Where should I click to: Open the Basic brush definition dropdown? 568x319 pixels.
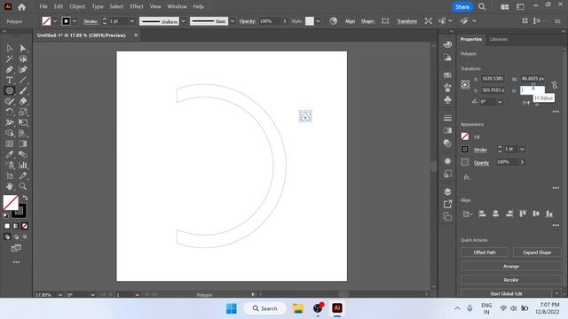233,21
